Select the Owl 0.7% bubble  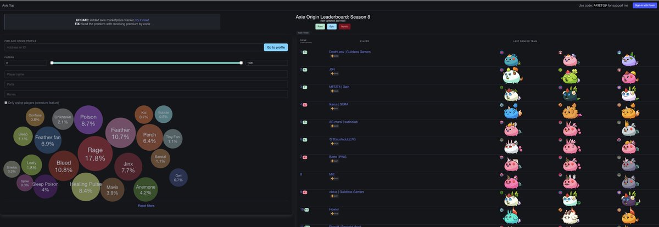(178, 177)
